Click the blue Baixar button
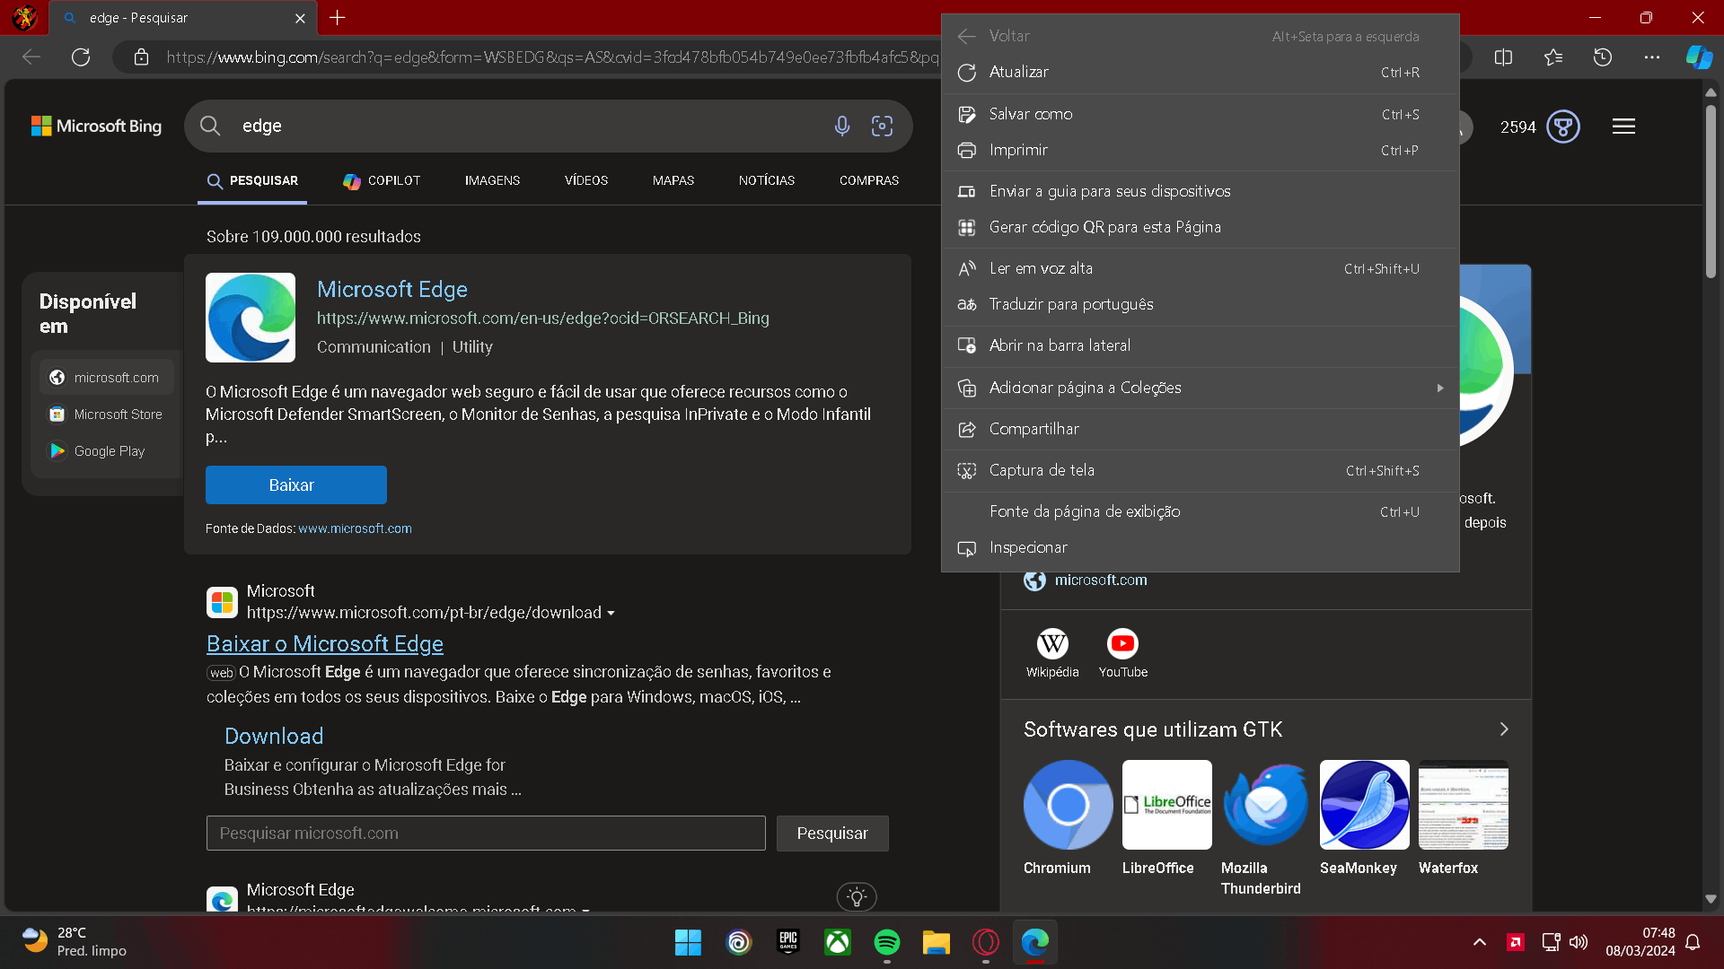Viewport: 1724px width, 969px height. coord(296,484)
